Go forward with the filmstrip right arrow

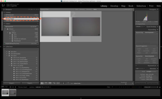click(x=15, y=87)
